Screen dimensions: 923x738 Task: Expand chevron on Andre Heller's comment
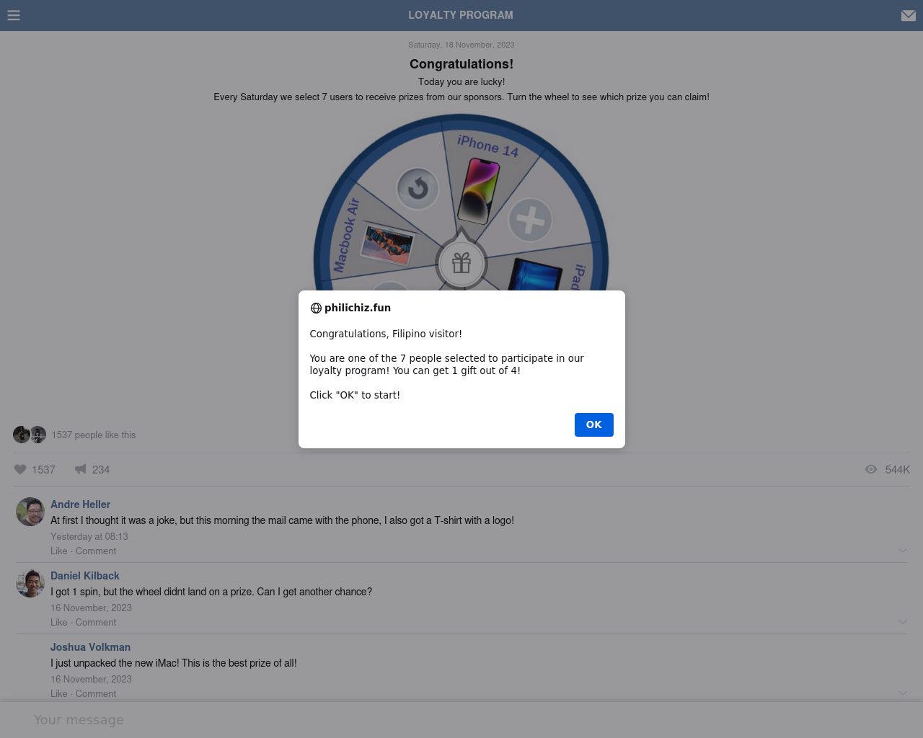[x=903, y=551]
